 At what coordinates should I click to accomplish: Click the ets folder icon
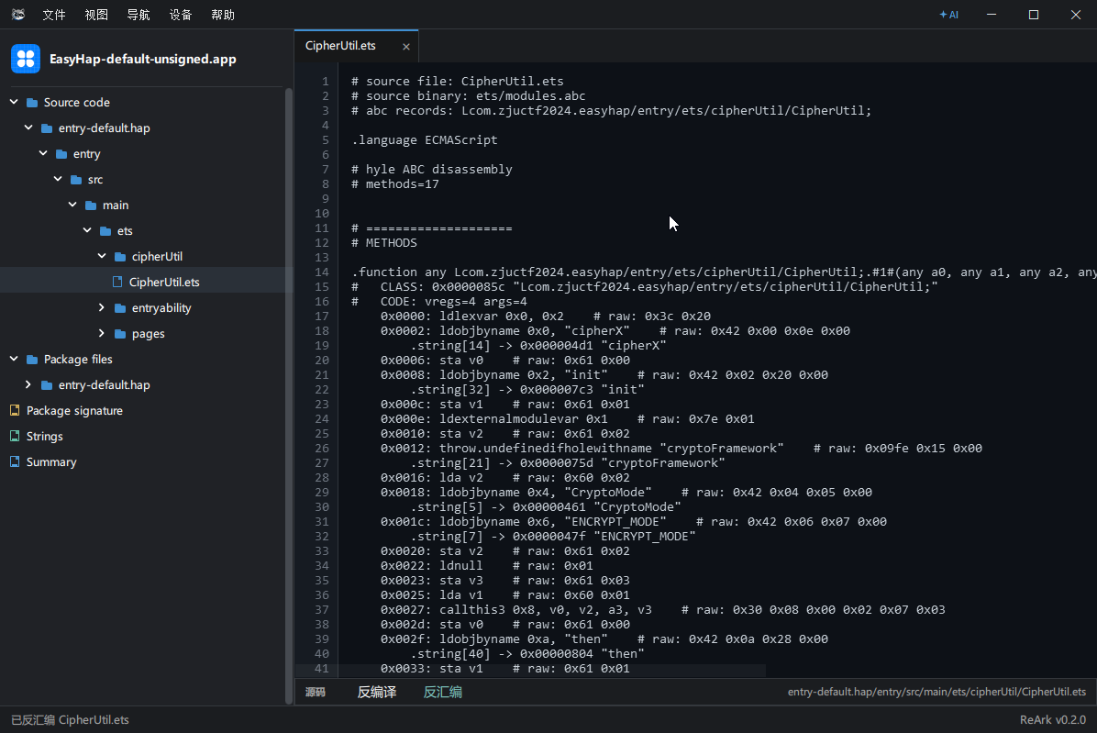pyautogui.click(x=105, y=231)
